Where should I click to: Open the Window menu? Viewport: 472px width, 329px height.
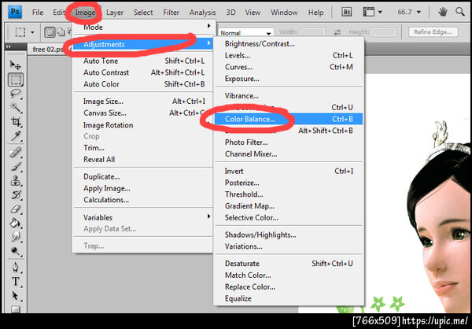[x=283, y=13]
